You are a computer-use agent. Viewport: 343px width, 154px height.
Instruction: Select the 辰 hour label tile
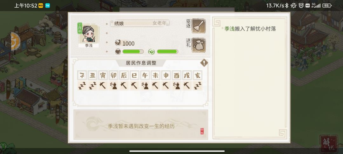tap(124, 75)
